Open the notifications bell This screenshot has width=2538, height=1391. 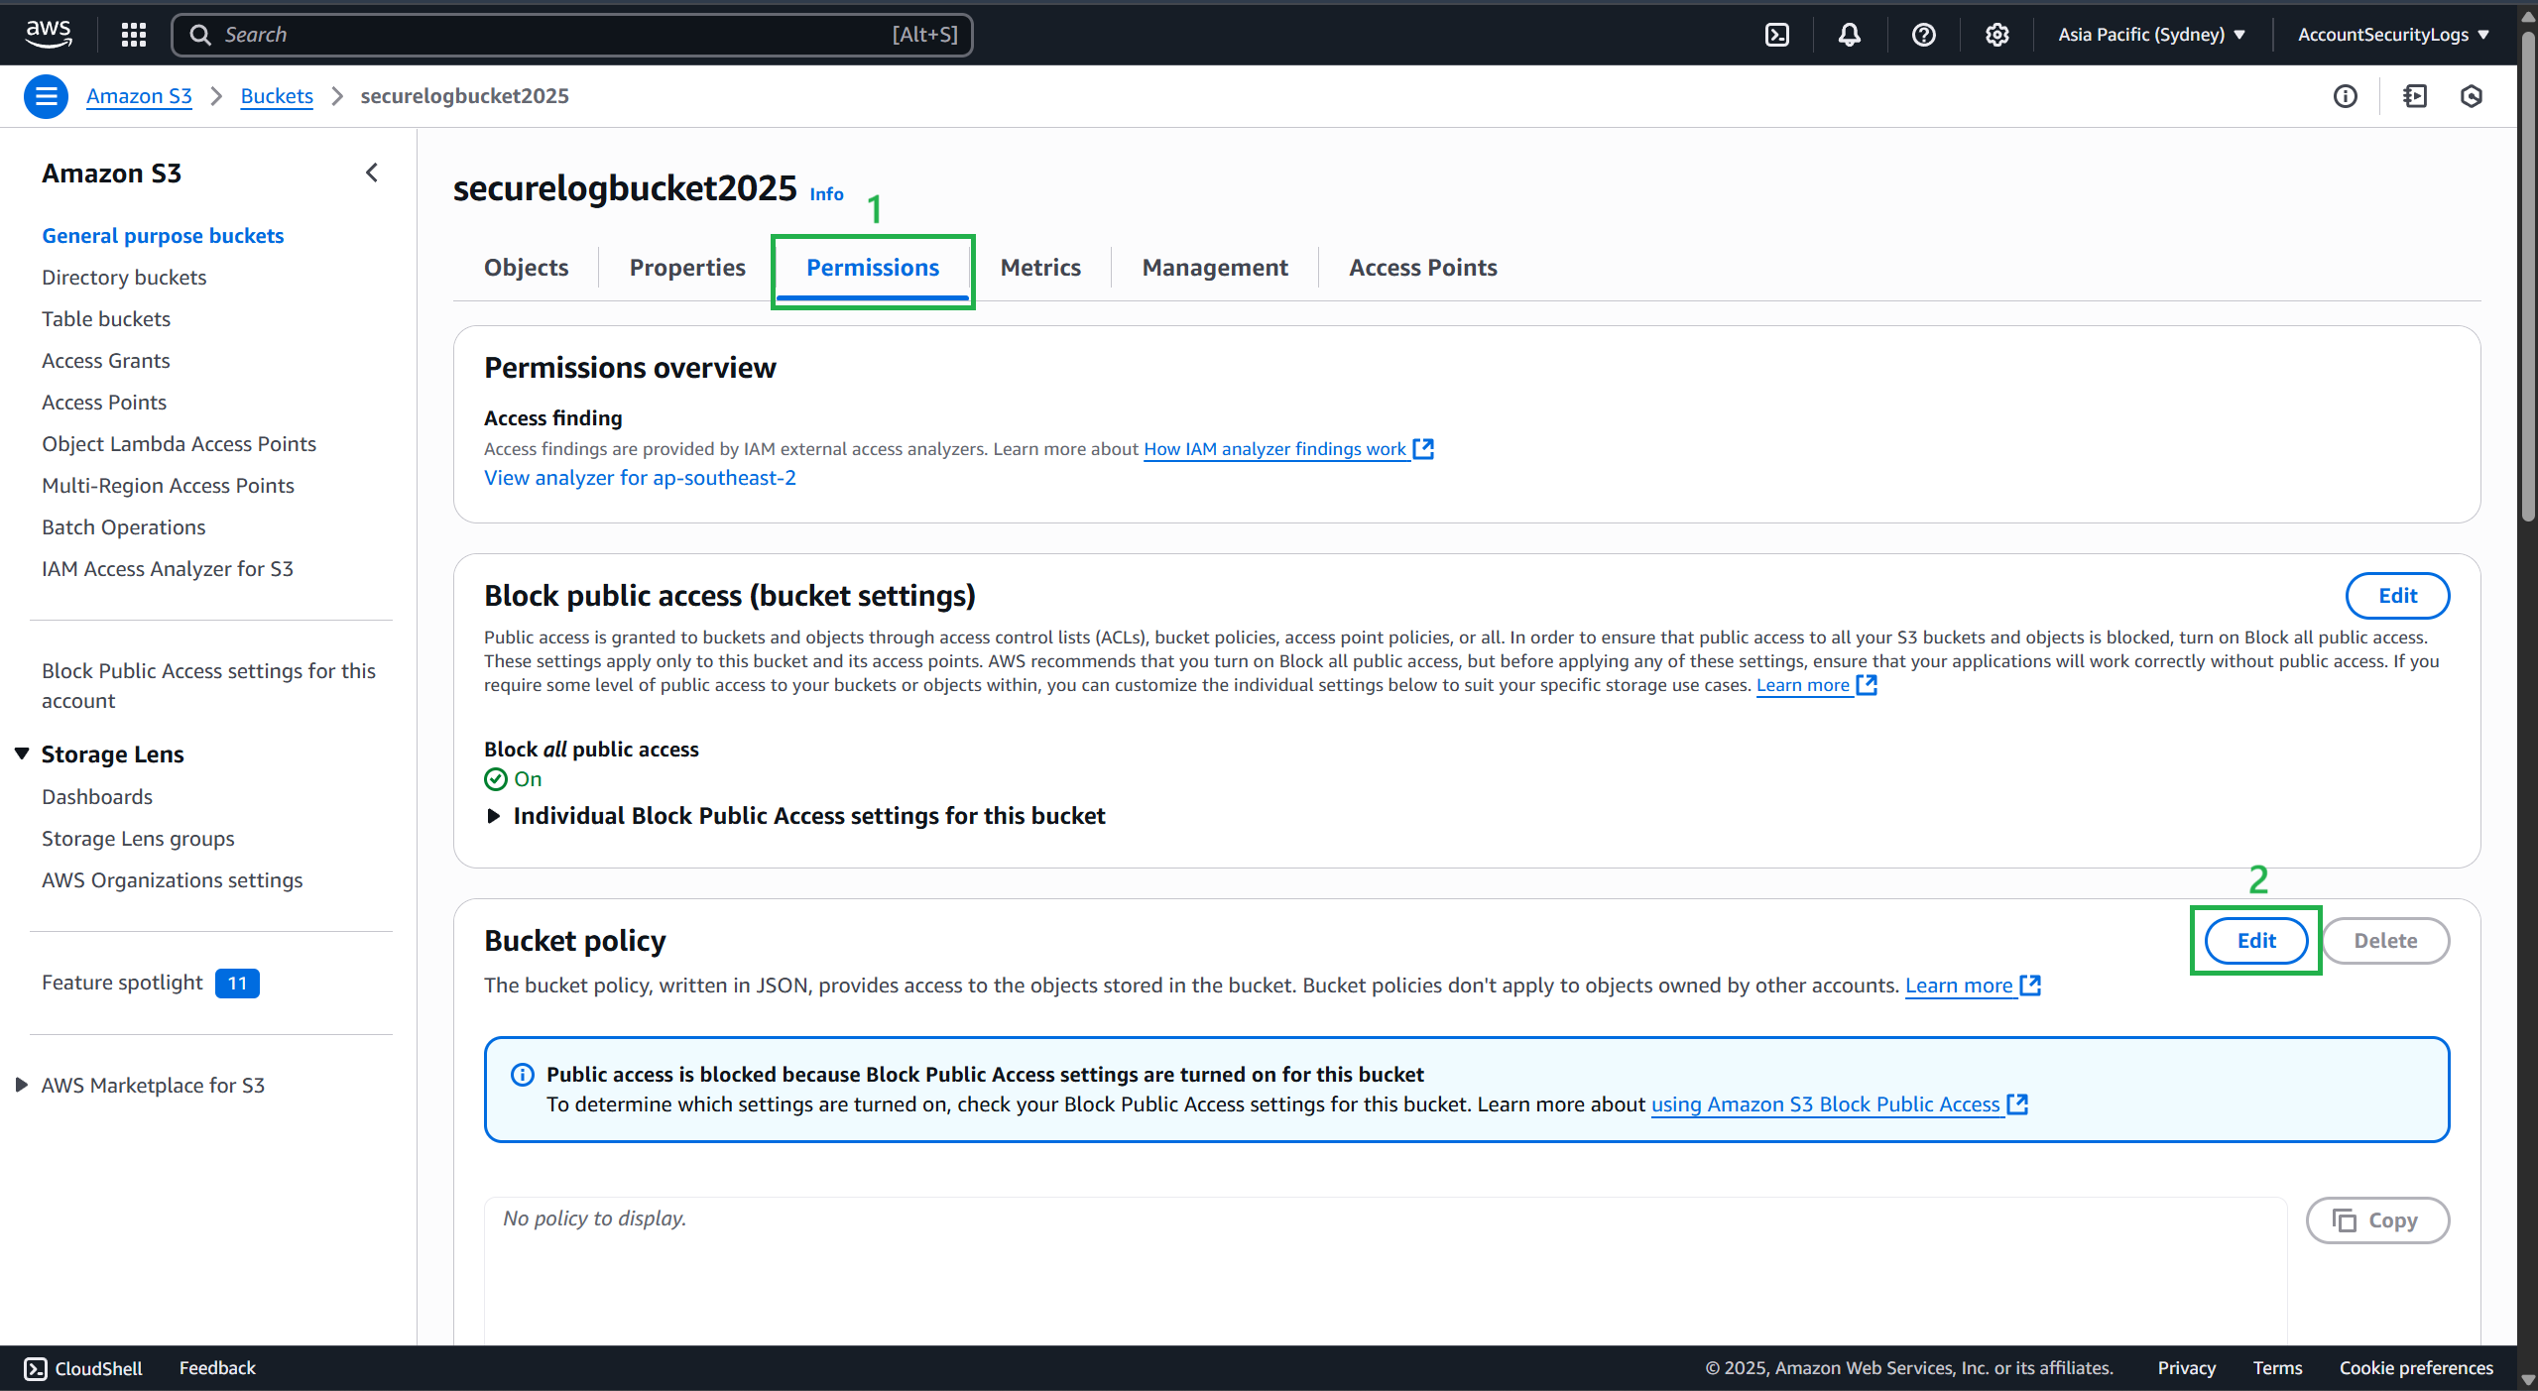pos(1849,35)
